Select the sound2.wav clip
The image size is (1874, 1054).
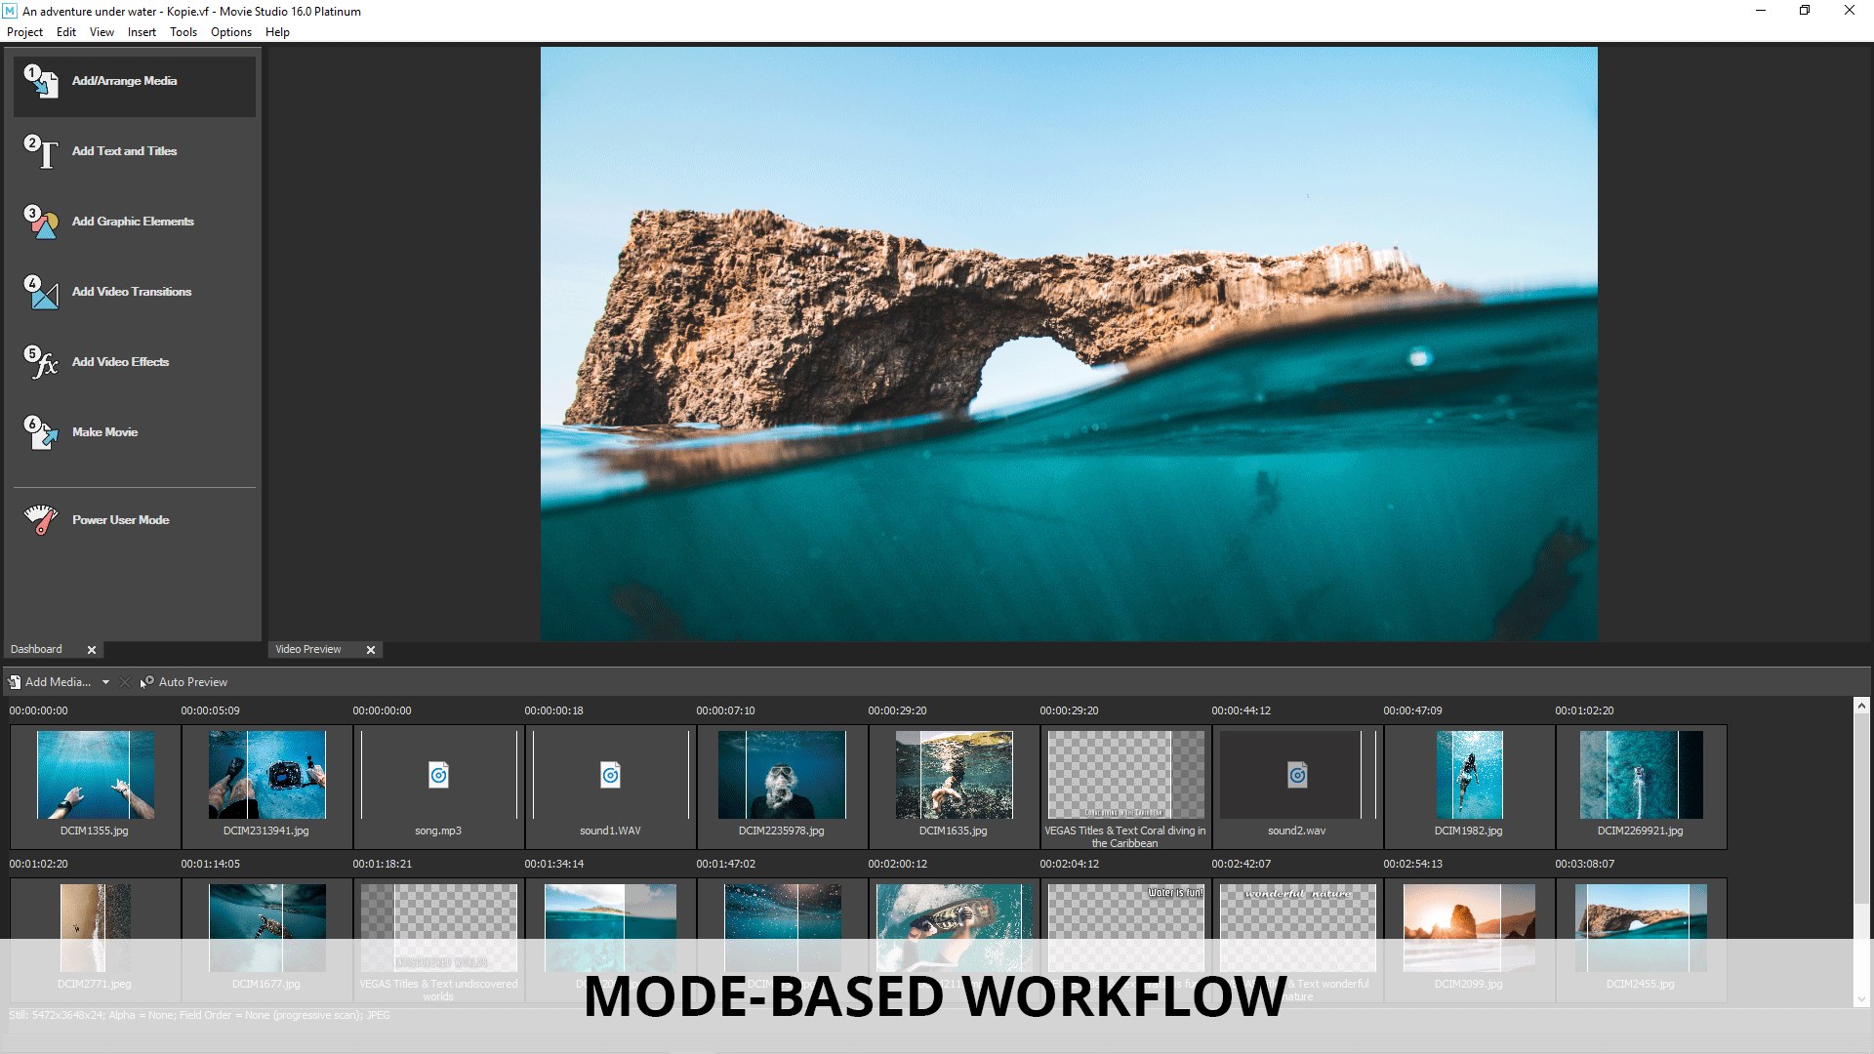[1296, 776]
